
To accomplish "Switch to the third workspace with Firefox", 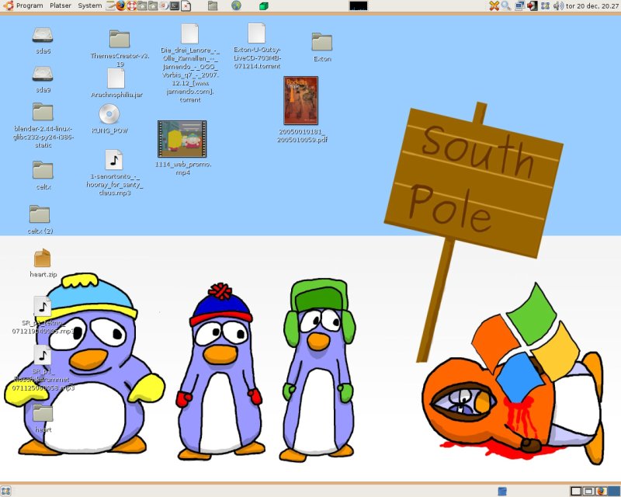I will (x=601, y=492).
